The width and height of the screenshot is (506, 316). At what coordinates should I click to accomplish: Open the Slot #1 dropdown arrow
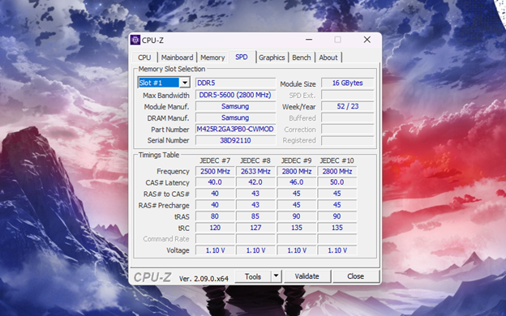(185, 83)
